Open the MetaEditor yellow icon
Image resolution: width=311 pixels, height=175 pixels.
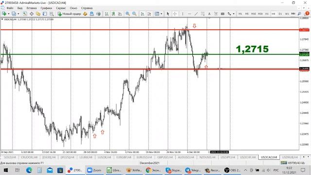tap(85, 14)
